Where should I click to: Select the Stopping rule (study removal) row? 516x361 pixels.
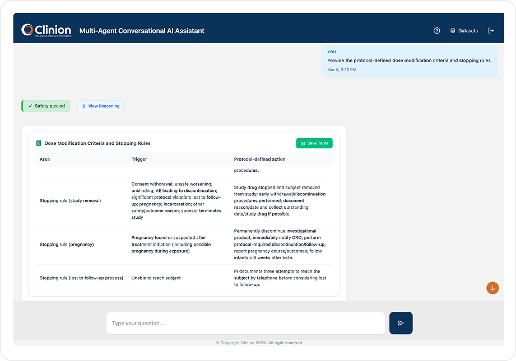click(x=70, y=200)
